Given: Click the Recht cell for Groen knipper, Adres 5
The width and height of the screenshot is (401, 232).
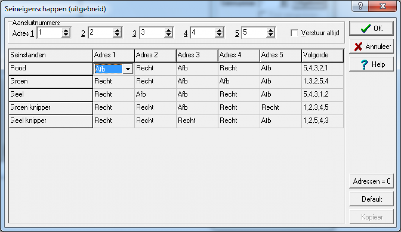Looking at the screenshot, I should point(281,108).
